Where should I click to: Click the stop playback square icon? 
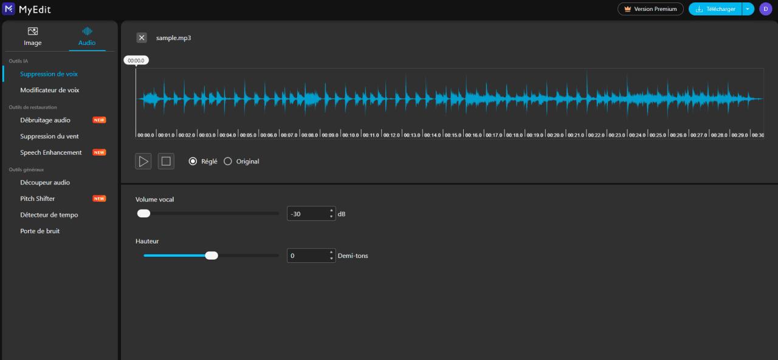(166, 161)
